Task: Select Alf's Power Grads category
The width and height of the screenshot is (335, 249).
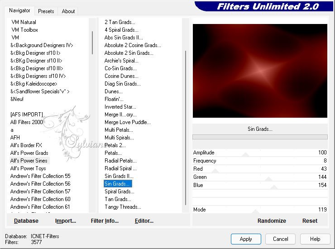Action: 29,153
